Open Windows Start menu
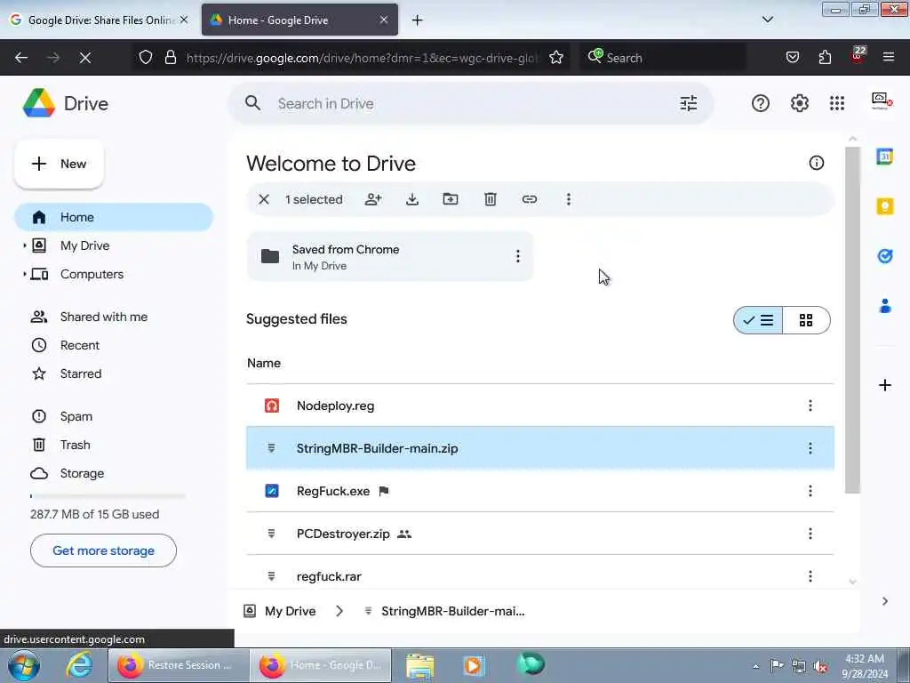This screenshot has height=683, width=910. tap(23, 665)
